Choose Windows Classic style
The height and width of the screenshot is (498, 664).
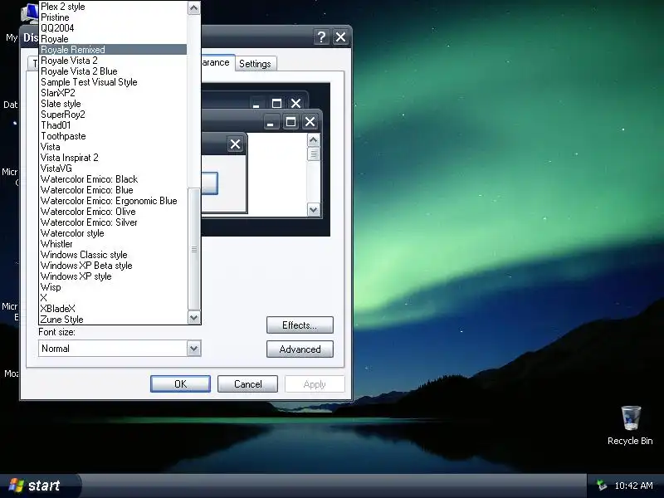pyautogui.click(x=113, y=255)
